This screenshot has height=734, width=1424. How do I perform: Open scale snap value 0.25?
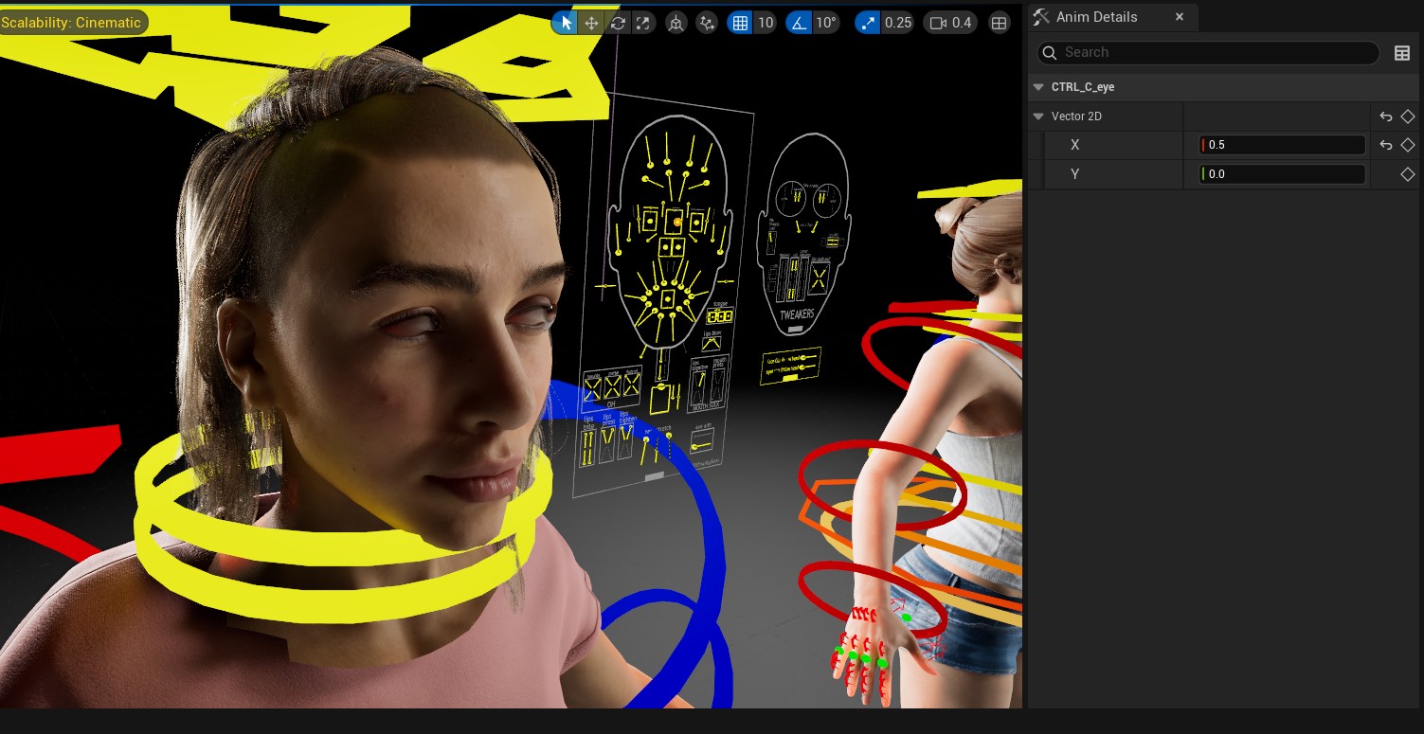point(897,23)
